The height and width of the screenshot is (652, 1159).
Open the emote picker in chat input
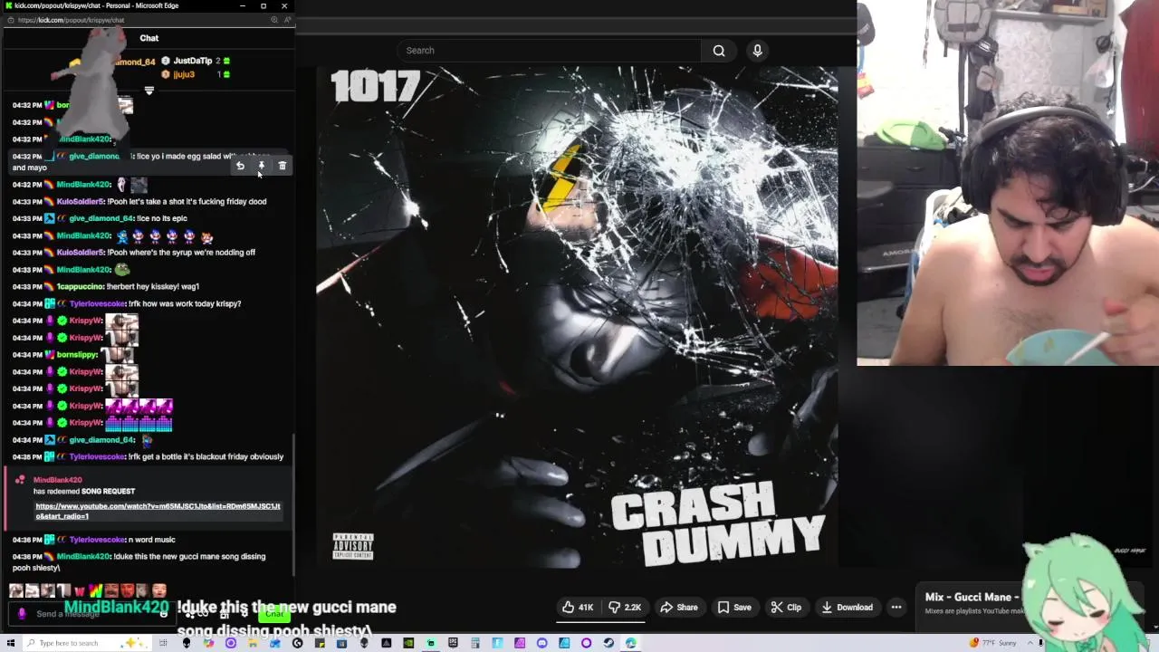(164, 614)
